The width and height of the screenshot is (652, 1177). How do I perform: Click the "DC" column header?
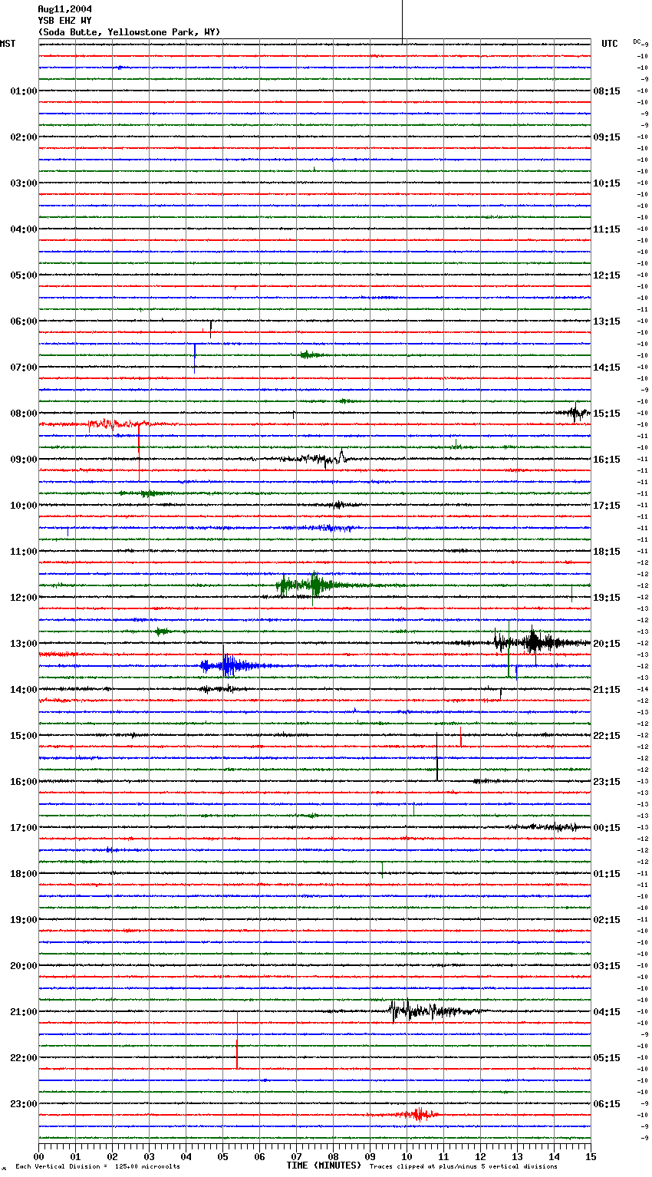click(637, 41)
